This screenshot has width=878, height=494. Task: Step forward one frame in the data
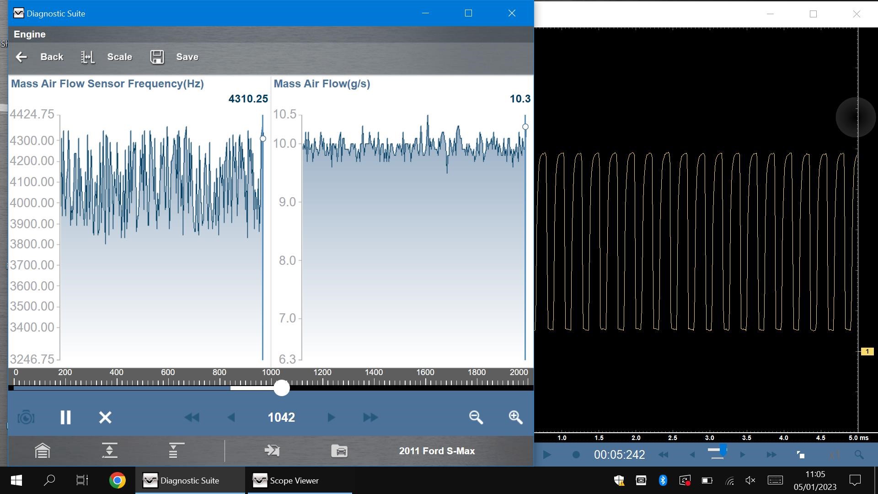[x=331, y=417]
